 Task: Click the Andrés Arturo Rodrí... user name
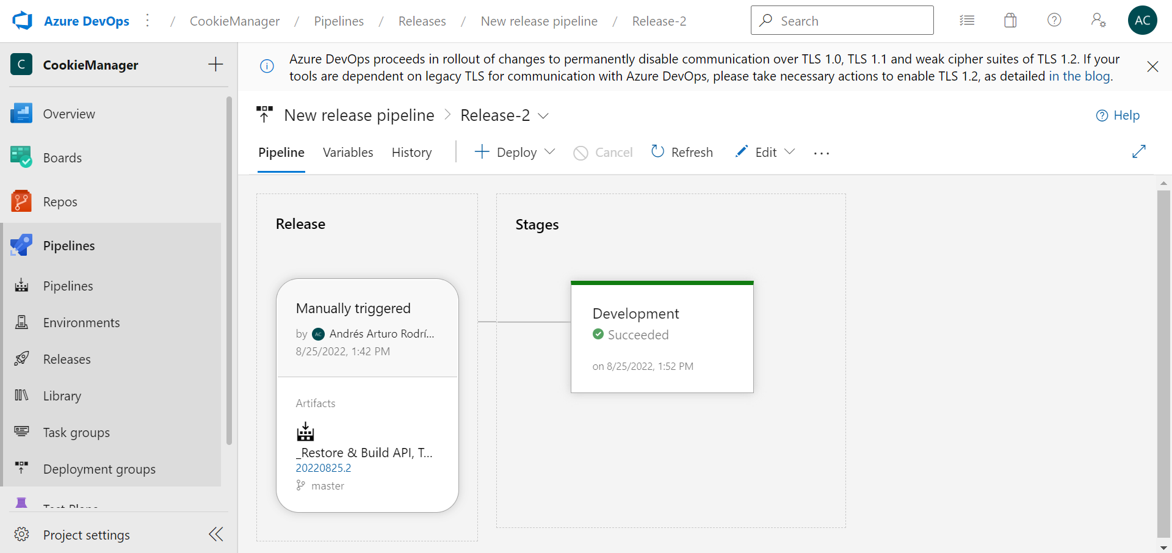point(382,334)
